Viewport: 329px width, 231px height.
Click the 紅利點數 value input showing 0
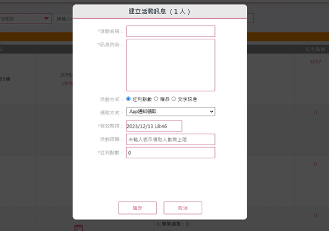[171, 153]
